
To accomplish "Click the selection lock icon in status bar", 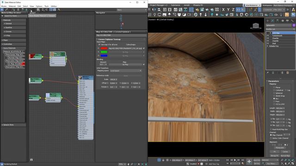I will pyautogui.click(x=163, y=160).
